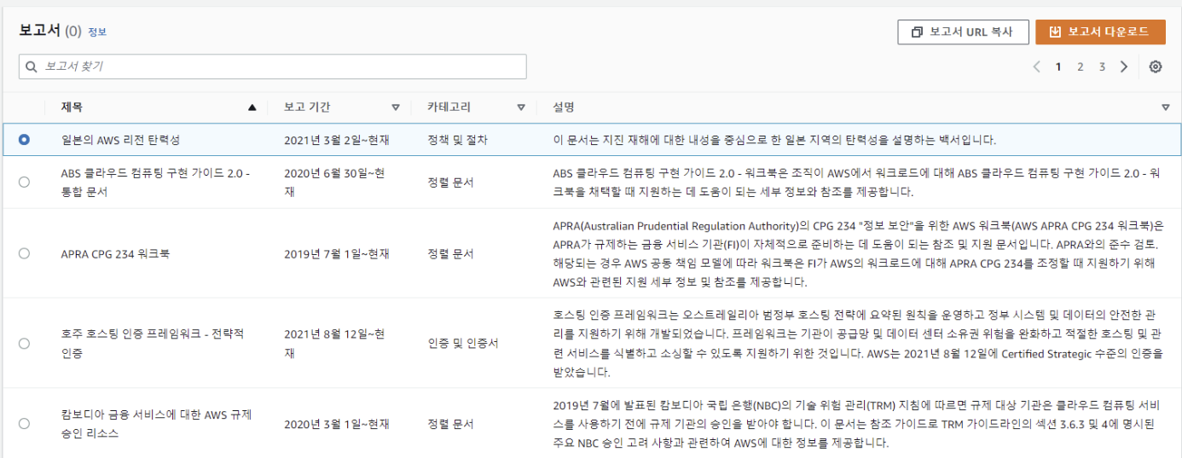
Task: Click copy icon on 보고서 URL 복사 button
Action: (x=917, y=32)
